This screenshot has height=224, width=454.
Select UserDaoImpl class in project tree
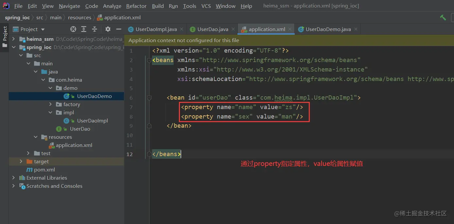point(92,121)
